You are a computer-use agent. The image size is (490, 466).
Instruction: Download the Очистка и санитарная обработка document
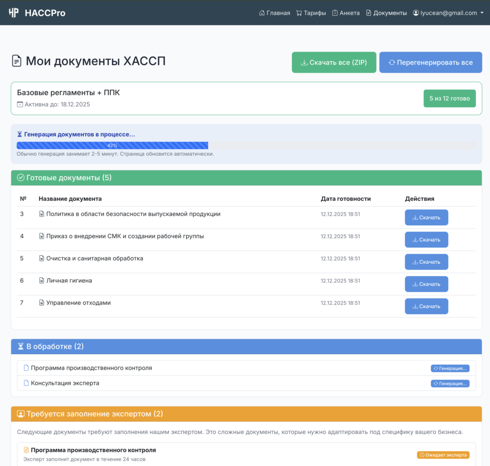click(x=426, y=262)
